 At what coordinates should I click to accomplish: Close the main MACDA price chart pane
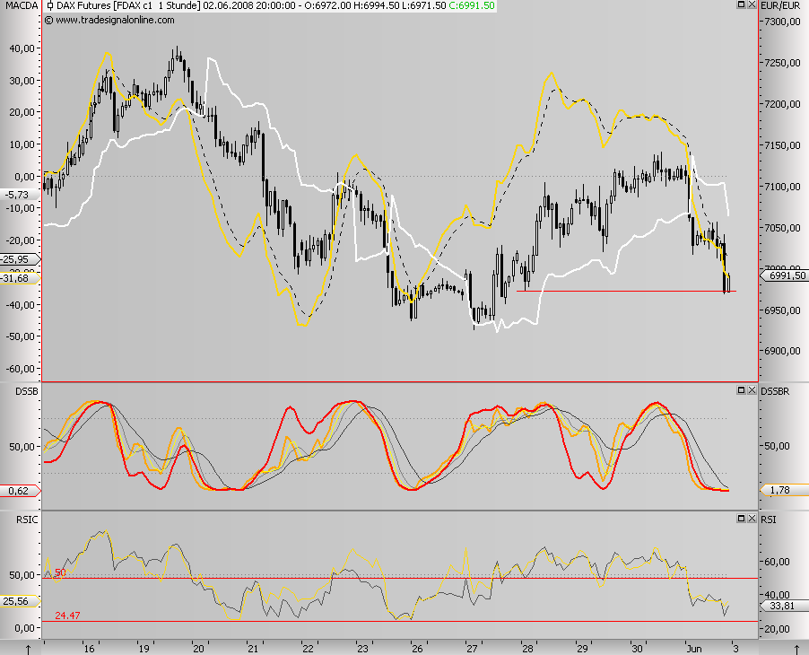(752, 4)
